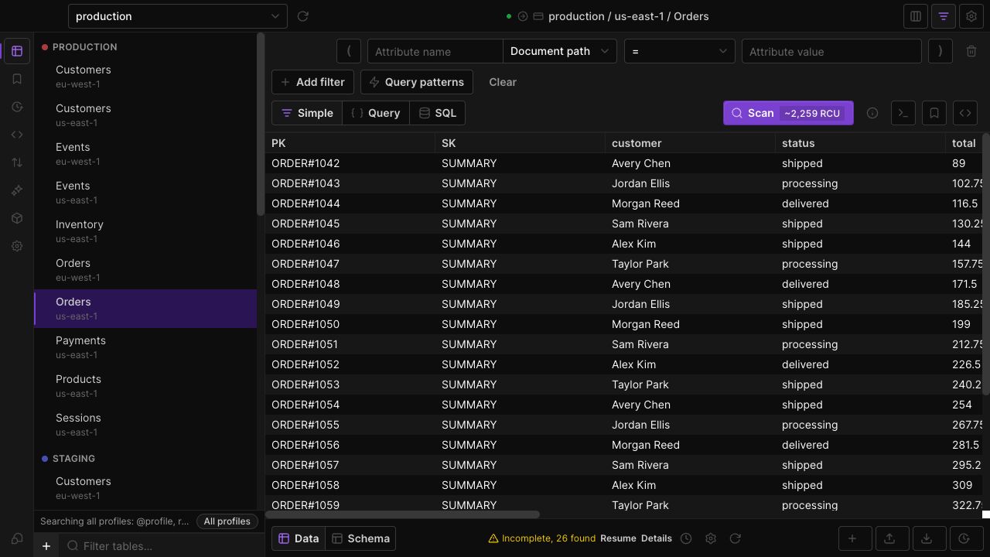Open the Products us-east-1 table
The width and height of the screenshot is (990, 557).
(x=145, y=386)
